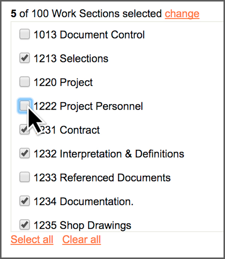The width and height of the screenshot is (225, 259).
Task: Check the 1233 Referenced Documents checkbox
Action: point(24,177)
